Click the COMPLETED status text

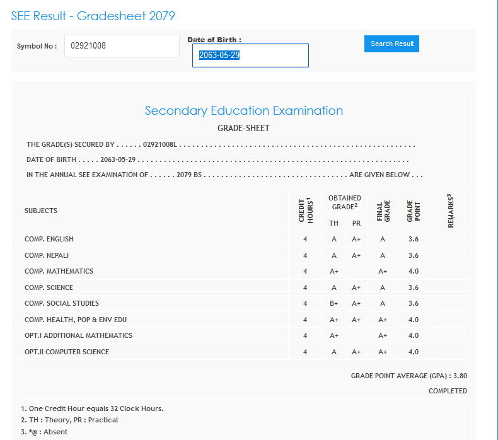[448, 391]
